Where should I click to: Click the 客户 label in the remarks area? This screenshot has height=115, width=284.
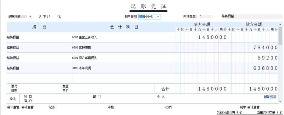(28, 101)
